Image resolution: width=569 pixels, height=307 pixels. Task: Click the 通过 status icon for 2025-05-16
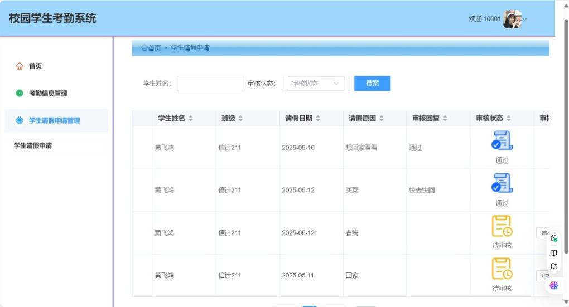tap(502, 140)
